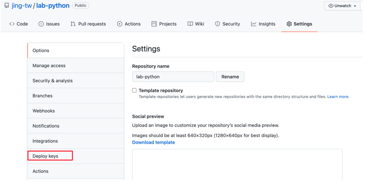Open Security & analysis settings

click(x=76, y=81)
